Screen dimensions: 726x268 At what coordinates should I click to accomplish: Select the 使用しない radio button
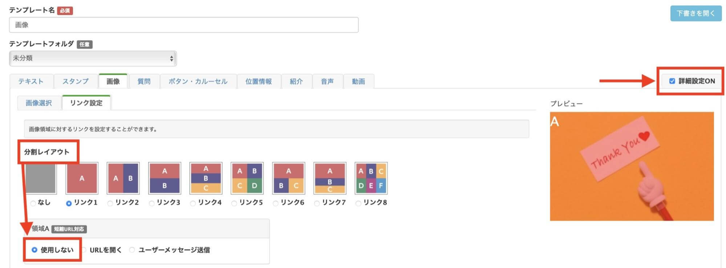[x=35, y=250]
